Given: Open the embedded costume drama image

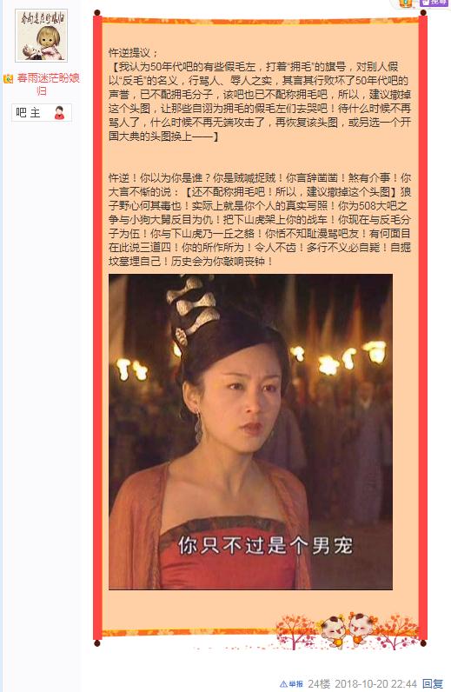Looking at the screenshot, I should [x=250, y=431].
